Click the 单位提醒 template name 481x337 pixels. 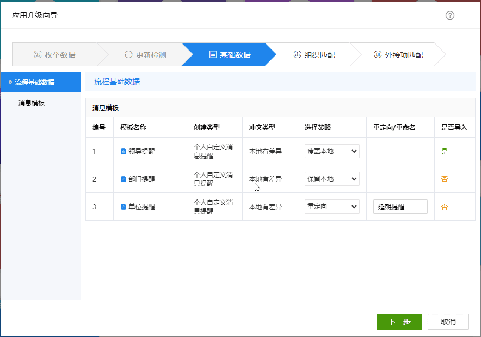point(141,207)
